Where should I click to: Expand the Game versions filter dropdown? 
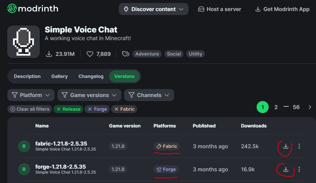tap(89, 95)
